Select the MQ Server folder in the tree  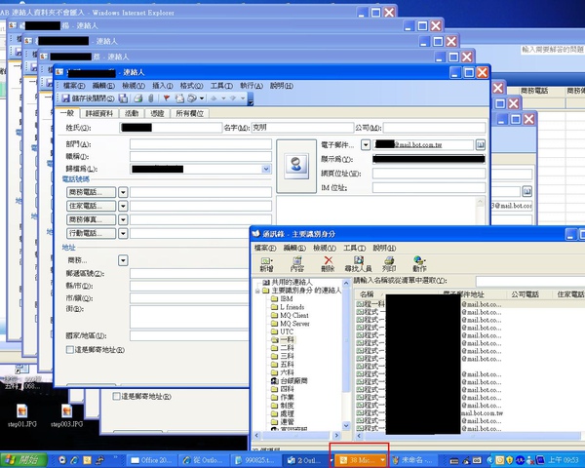coord(291,324)
